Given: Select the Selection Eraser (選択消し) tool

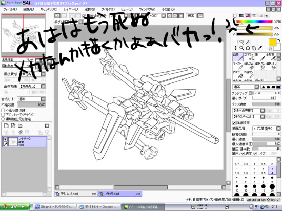Looking at the screenshot, I should tap(271, 66).
